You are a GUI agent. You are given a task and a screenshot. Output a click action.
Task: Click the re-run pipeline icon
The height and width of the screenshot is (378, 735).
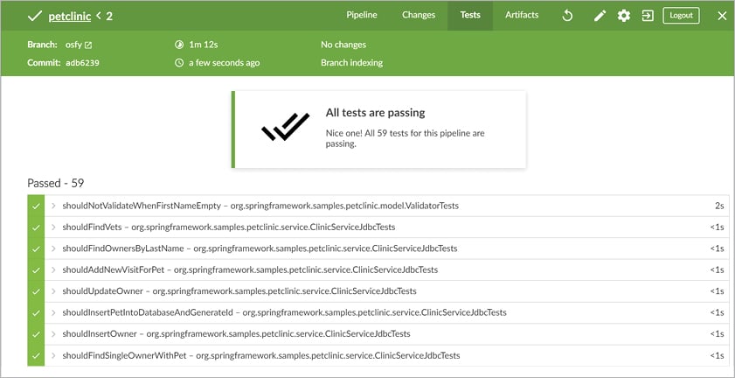(567, 16)
